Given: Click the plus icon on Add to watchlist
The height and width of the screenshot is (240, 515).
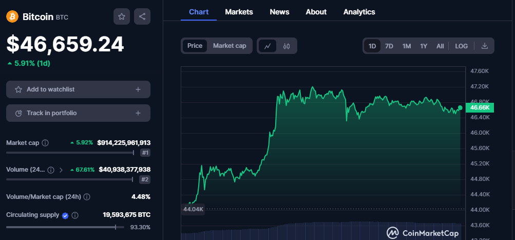Looking at the screenshot, I should pos(138,89).
